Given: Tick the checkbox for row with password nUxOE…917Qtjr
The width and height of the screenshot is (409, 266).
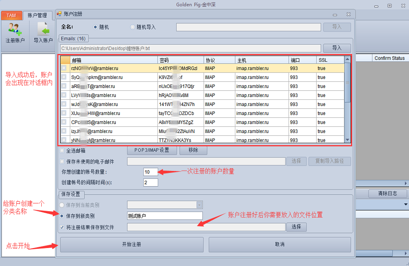Looking at the screenshot, I should pos(64,86).
